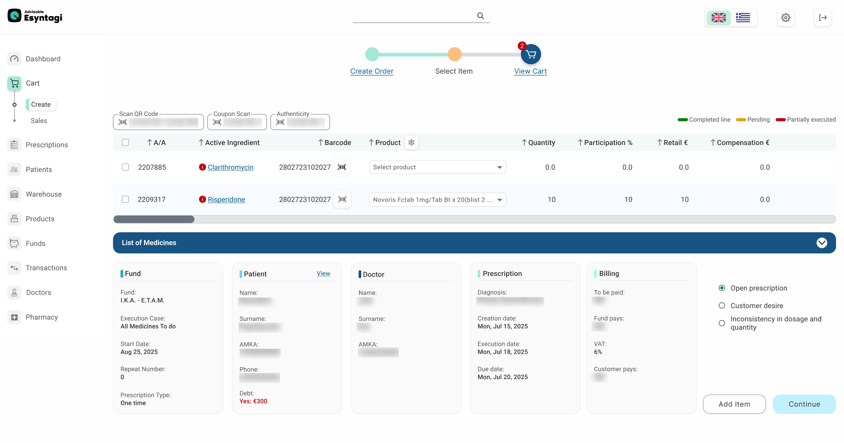Image resolution: width=844 pixels, height=443 pixels.
Task: Open the Risperidone ingredient link
Action: point(226,200)
